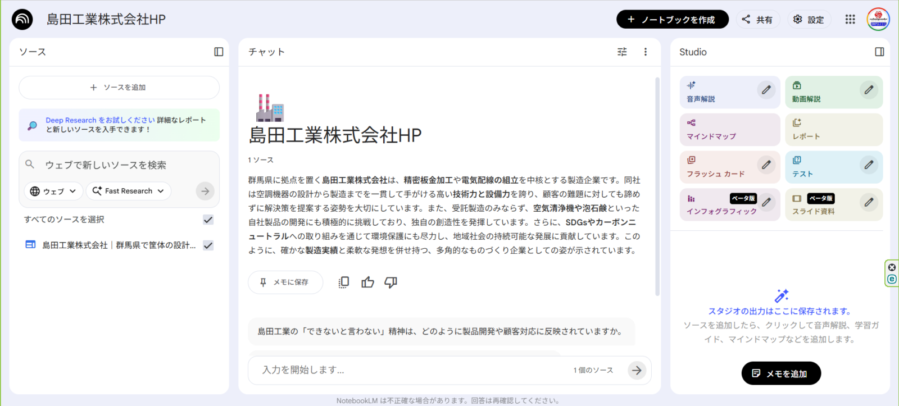Uncheck the 島田工業株式会社 source checkbox
Viewport: 899px width, 406px height.
point(208,245)
